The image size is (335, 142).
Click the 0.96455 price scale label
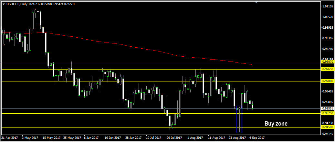(x=328, y=91)
